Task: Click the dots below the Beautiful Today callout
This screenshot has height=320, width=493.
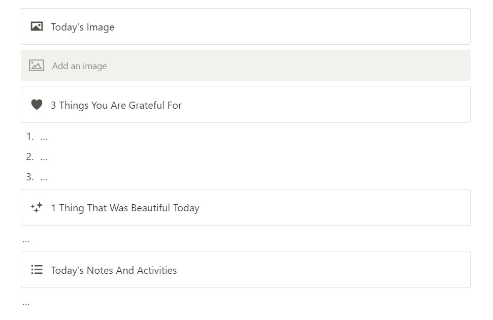Action: 26,240
